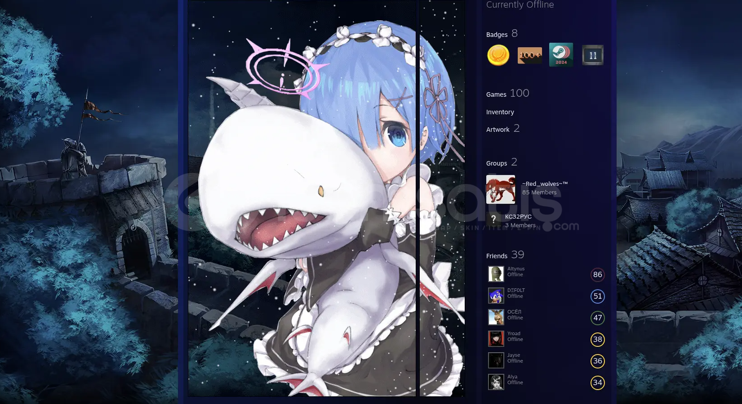Open the narrow artwork strip beside the shark
Image resolution: width=742 pixels, height=404 pixels.
coord(442,198)
